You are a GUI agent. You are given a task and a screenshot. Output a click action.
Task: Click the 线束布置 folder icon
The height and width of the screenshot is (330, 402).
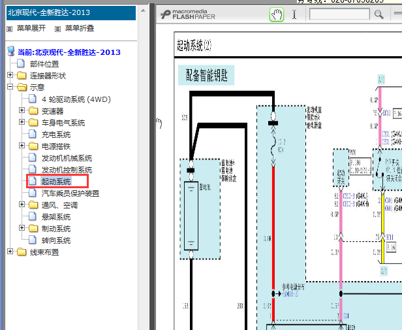click(x=22, y=252)
